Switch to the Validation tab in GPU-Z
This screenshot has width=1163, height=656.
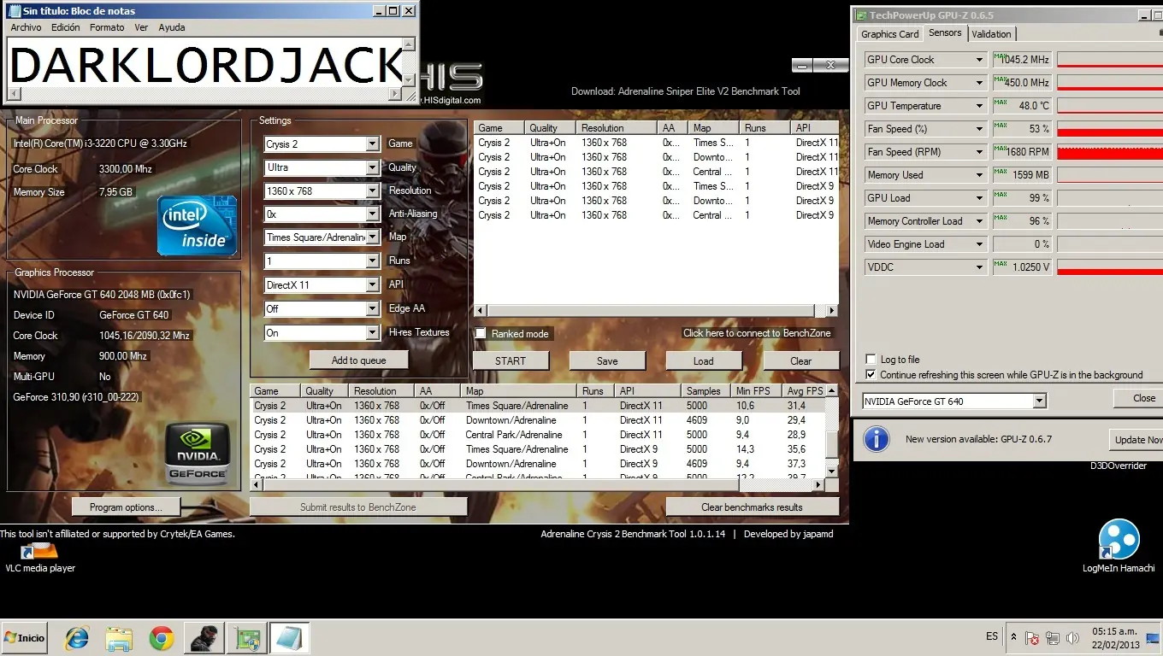pos(992,34)
